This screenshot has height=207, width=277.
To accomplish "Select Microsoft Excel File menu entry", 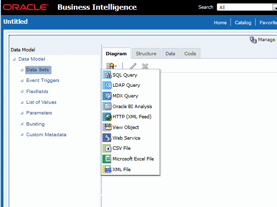I will click(130, 159).
